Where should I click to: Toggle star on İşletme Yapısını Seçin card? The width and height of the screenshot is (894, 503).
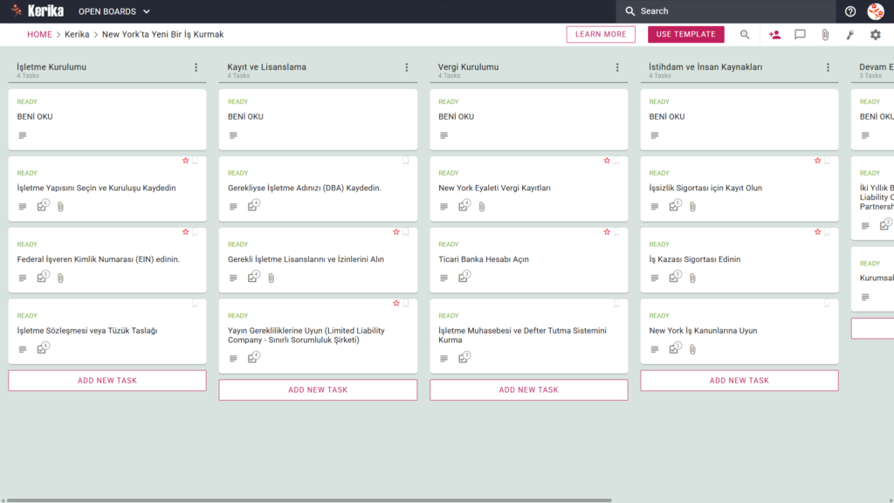click(x=185, y=161)
